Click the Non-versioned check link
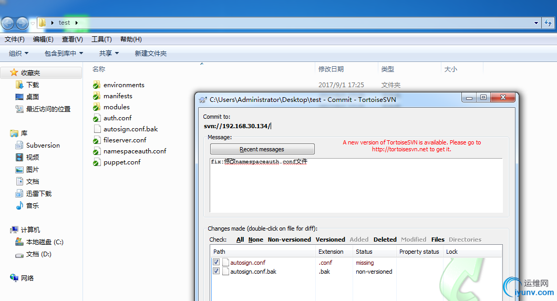 [289, 240]
